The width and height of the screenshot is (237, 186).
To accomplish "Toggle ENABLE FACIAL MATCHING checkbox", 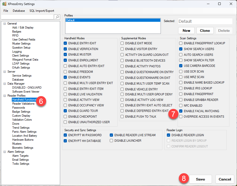I will point(181,111).
